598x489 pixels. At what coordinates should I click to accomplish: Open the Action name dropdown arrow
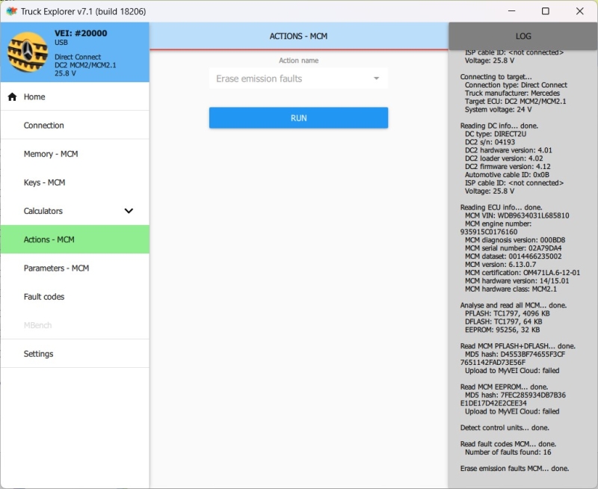coord(377,79)
